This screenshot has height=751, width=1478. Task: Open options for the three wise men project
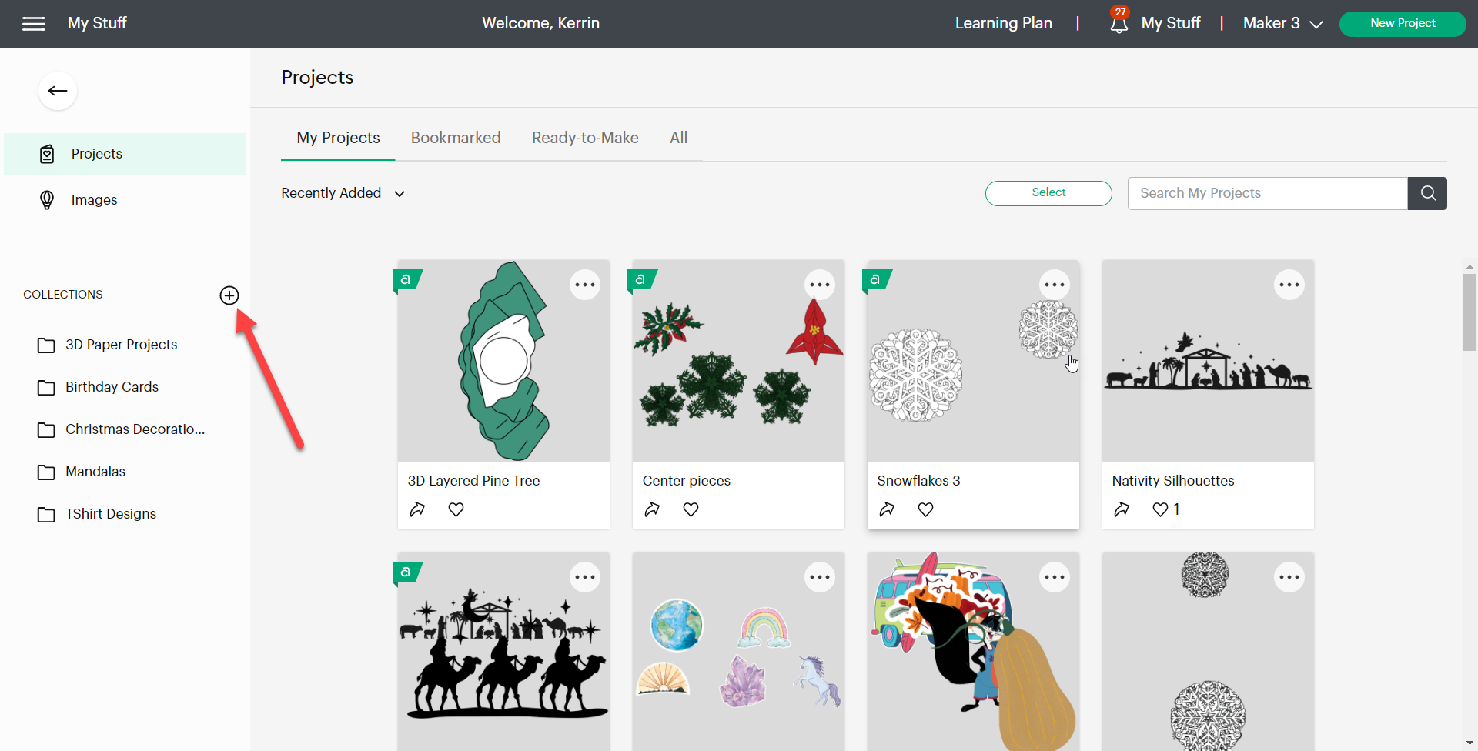pos(585,577)
